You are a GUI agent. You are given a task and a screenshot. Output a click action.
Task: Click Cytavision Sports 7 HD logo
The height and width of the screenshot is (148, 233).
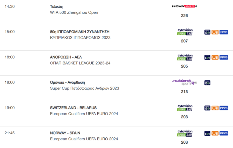(185, 32)
